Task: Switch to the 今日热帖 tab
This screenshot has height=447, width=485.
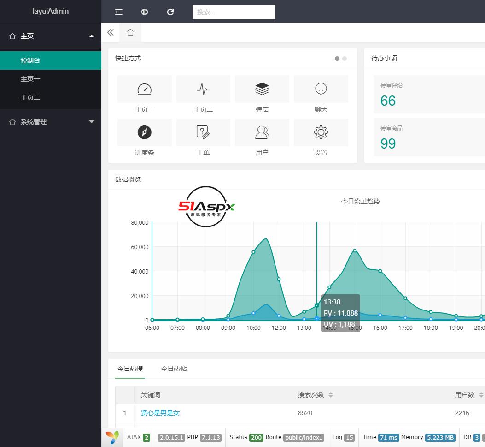Action: click(174, 369)
